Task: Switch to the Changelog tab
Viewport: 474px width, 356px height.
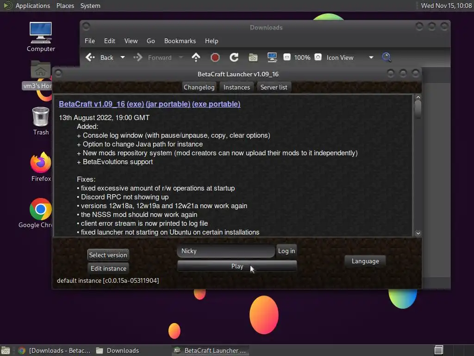Action: click(x=199, y=87)
